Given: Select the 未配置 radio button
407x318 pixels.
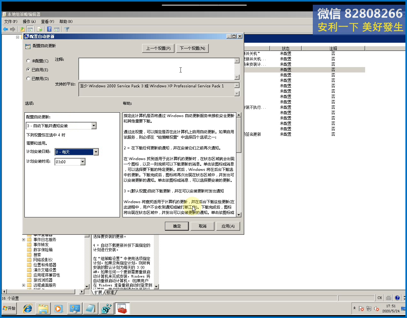Looking at the screenshot, I should (x=29, y=61).
